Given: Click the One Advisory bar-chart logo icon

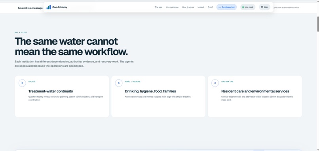Looking at the screenshot, I should coord(49,7).
